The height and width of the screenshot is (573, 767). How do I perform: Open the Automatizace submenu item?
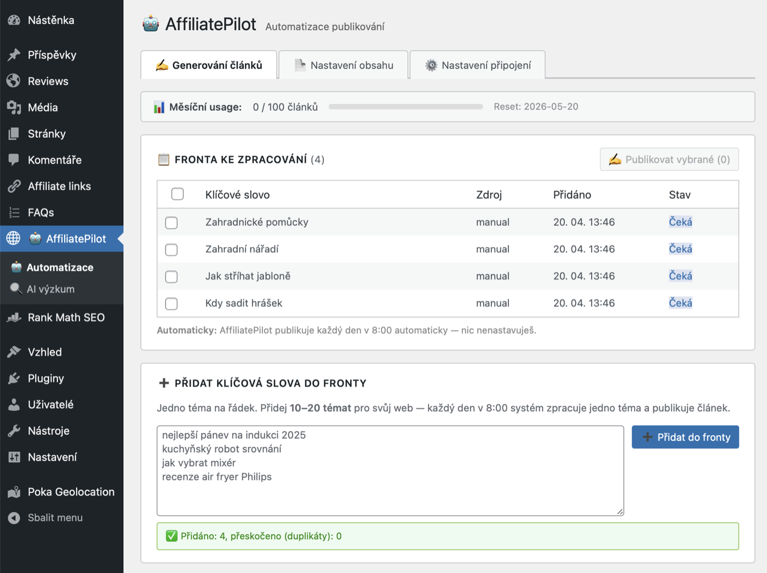[60, 268]
